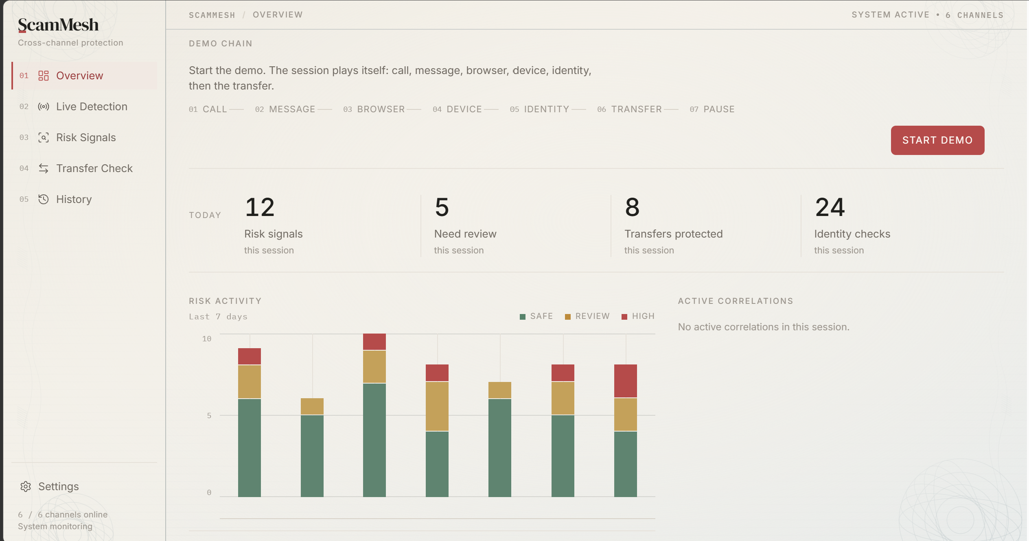
Task: Toggle the HIGH legend swatch
Action: coord(624,317)
